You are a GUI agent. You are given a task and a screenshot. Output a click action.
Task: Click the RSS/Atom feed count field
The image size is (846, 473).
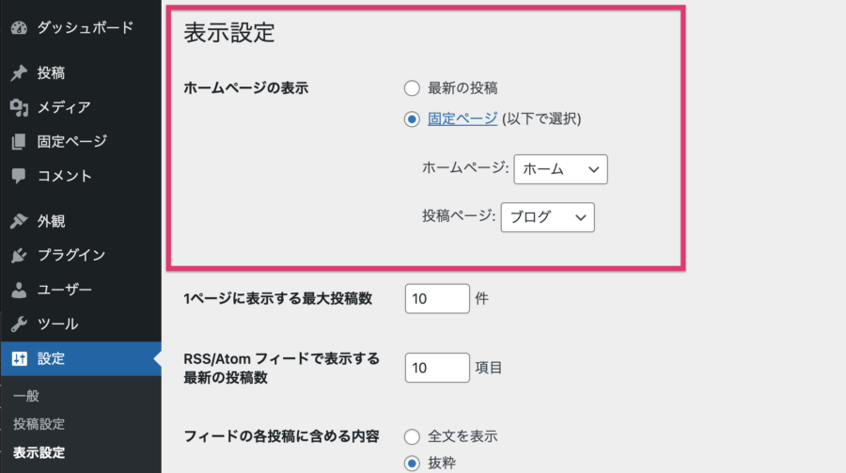tap(437, 368)
